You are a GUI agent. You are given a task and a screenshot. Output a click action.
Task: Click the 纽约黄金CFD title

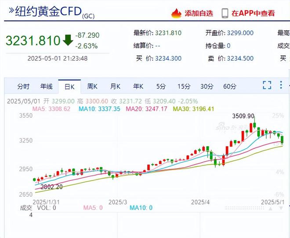[x=48, y=11]
